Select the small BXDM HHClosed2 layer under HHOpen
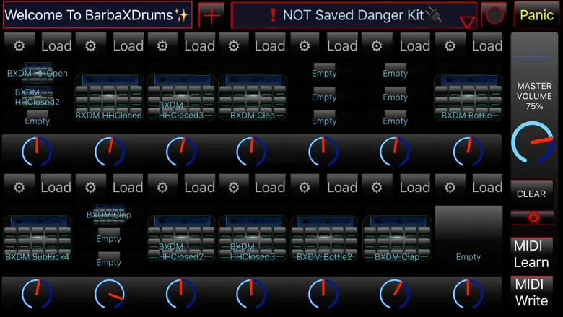The width and height of the screenshot is (563, 317). click(38, 96)
